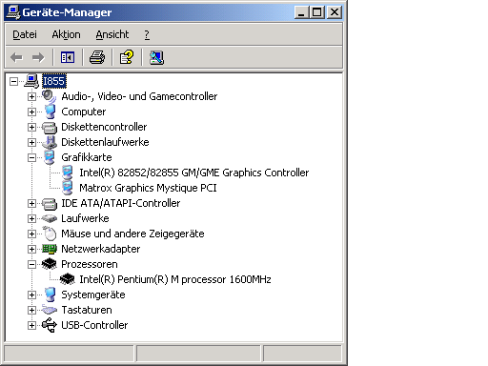
Task: Click the USB-Controller icon
Action: coord(50,325)
